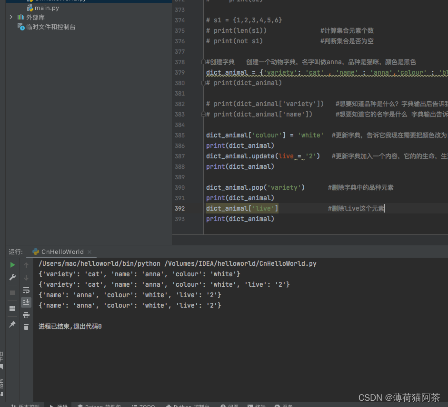Clear all console output with trash icon
The width and height of the screenshot is (448, 407).
point(26,327)
